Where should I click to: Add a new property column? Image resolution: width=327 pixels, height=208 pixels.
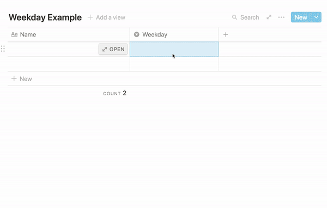click(226, 35)
